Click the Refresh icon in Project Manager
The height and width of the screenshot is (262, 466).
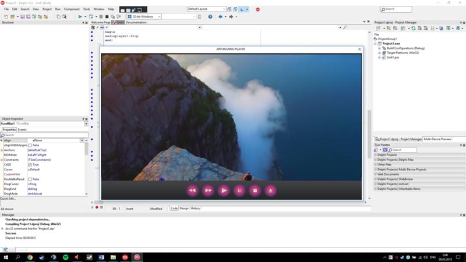coord(414,28)
